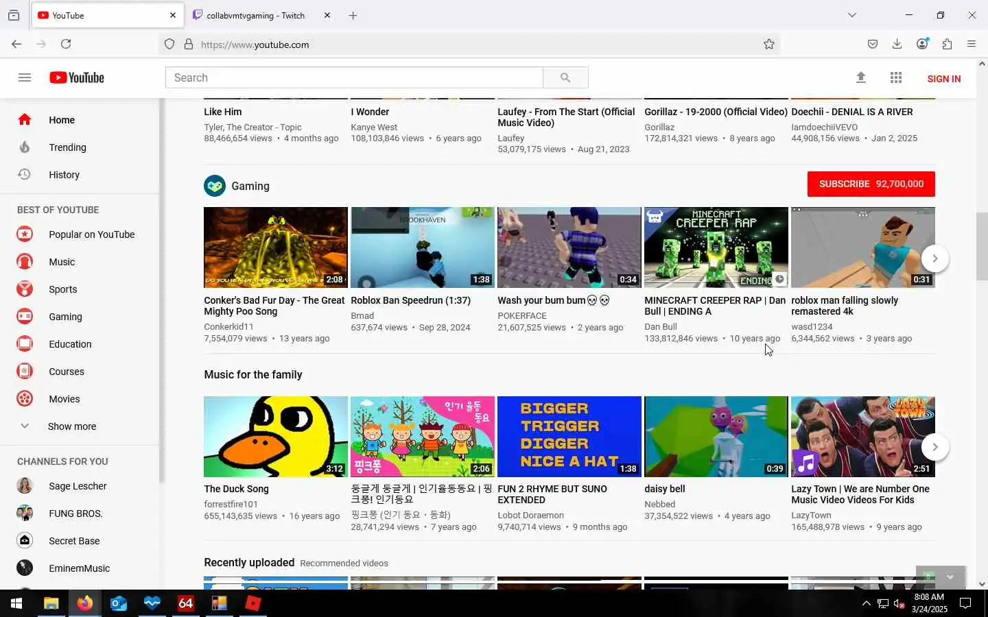Open the Sports channel in sidebar
988x617 pixels.
[x=62, y=289]
